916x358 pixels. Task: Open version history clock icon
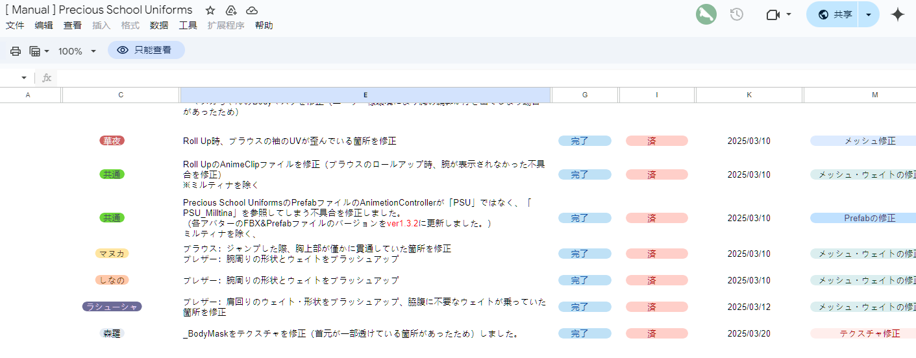[736, 14]
